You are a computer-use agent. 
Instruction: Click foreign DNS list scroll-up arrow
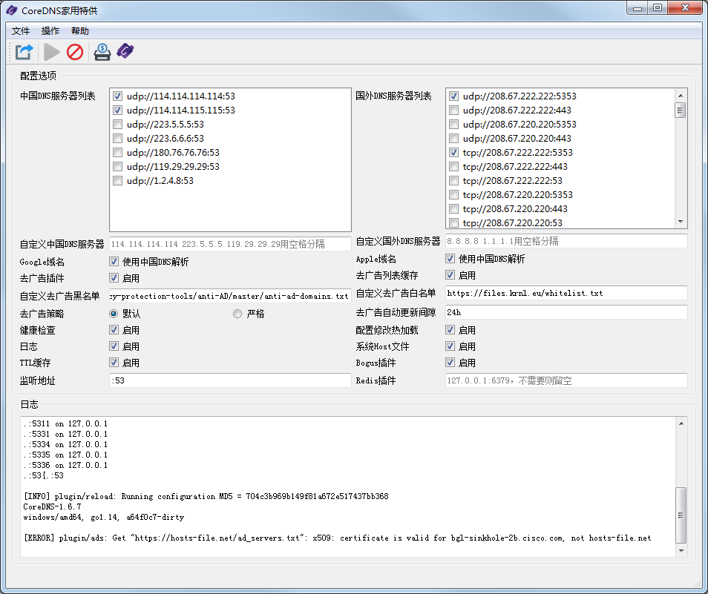point(681,96)
